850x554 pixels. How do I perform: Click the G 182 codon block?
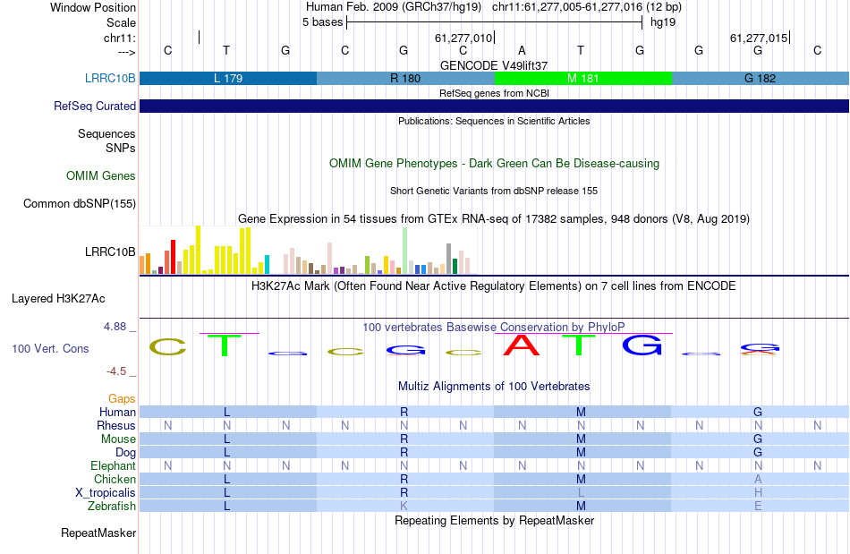(761, 78)
